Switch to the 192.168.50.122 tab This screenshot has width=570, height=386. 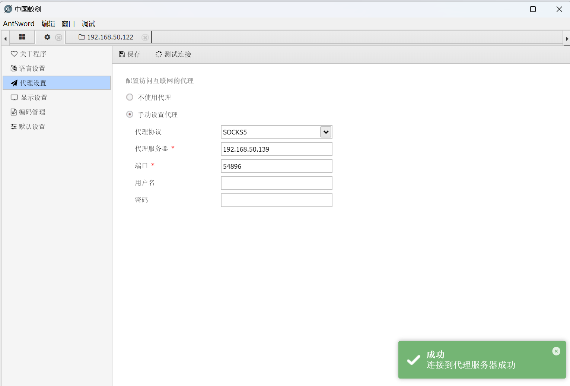click(108, 37)
